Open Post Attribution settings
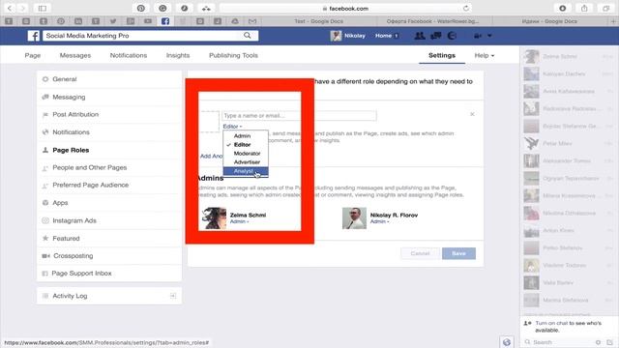Screen dimensions: 619x348 coord(109,114)
